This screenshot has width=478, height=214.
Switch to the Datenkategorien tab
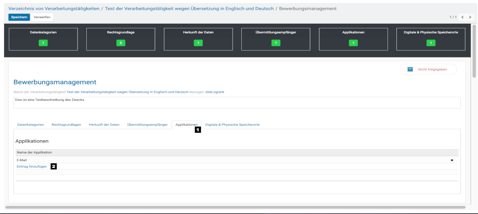coord(31,125)
